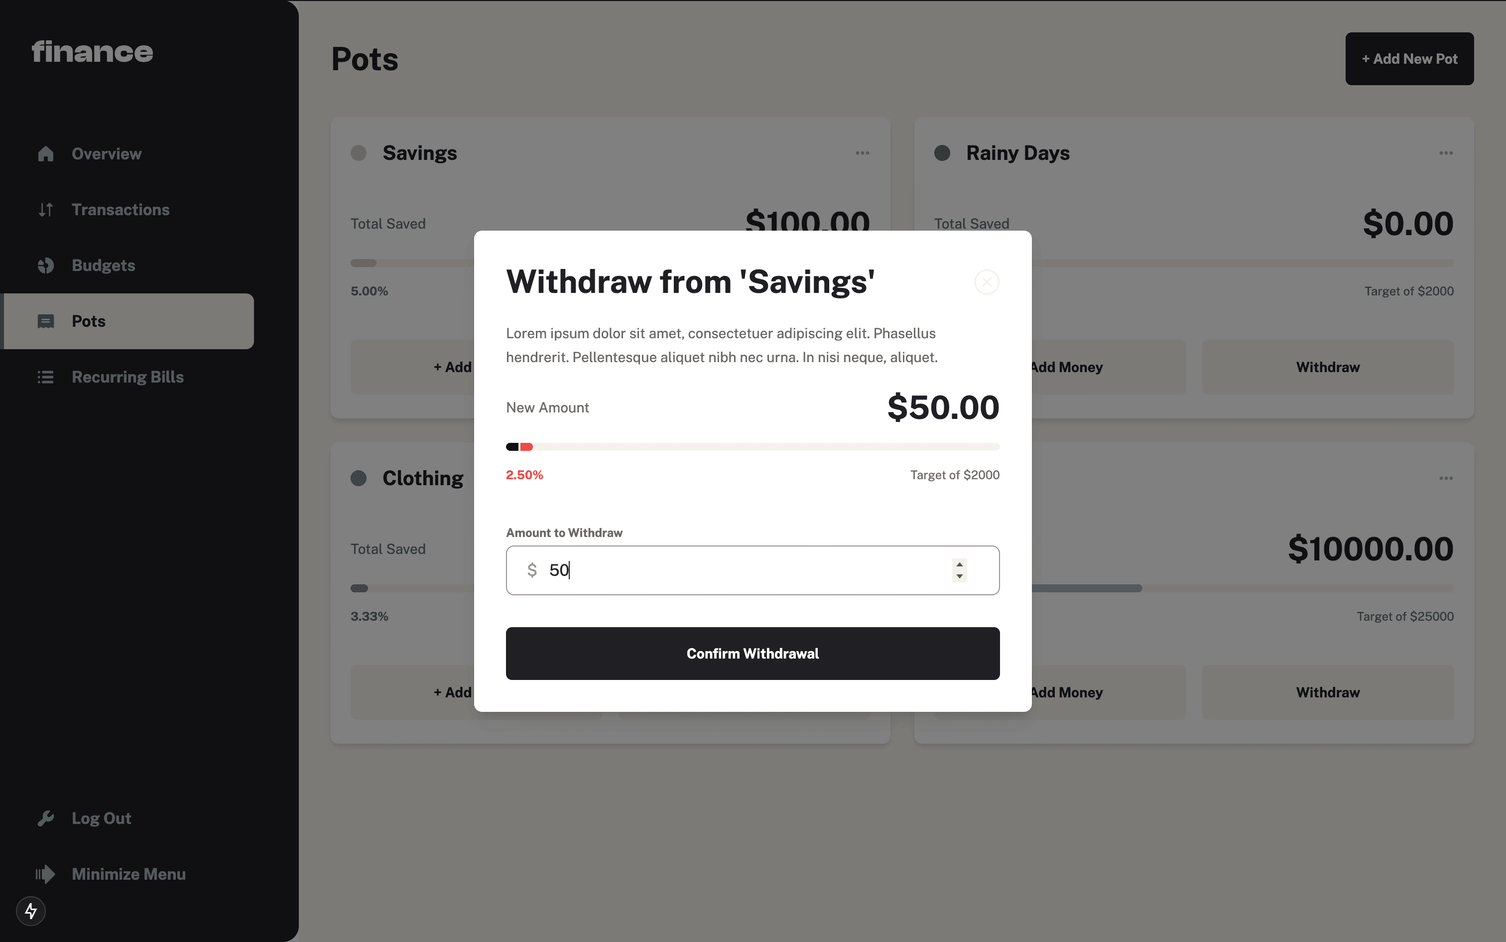The width and height of the screenshot is (1506, 942).
Task: Decrease withdrawal amount with stepper down arrow
Action: (x=959, y=576)
